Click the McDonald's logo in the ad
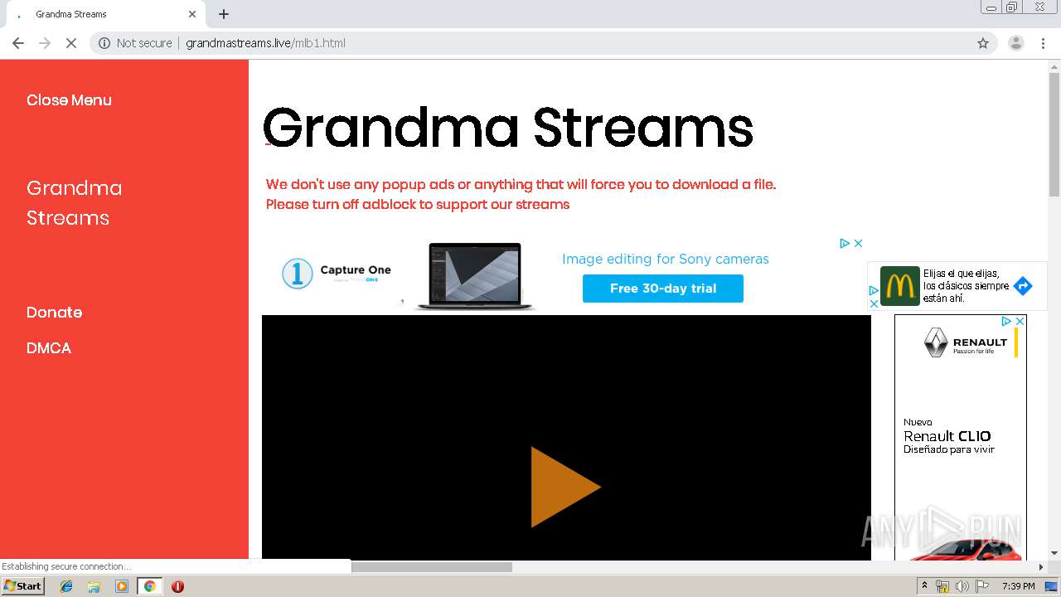 pos(900,286)
